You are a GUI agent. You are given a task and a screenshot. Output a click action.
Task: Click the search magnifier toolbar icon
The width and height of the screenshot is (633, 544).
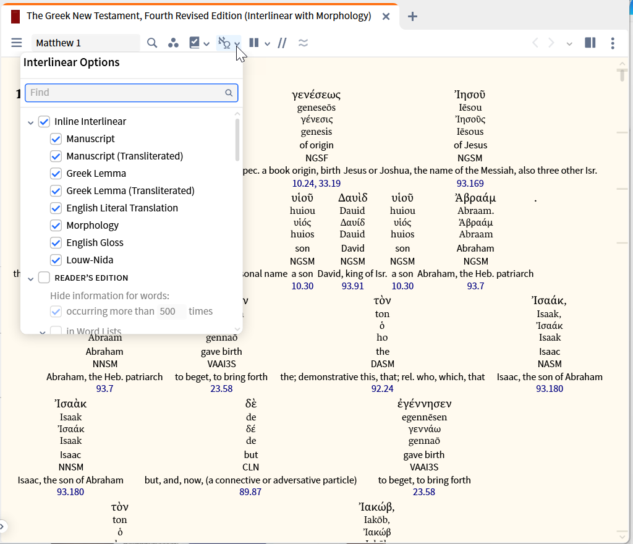152,43
